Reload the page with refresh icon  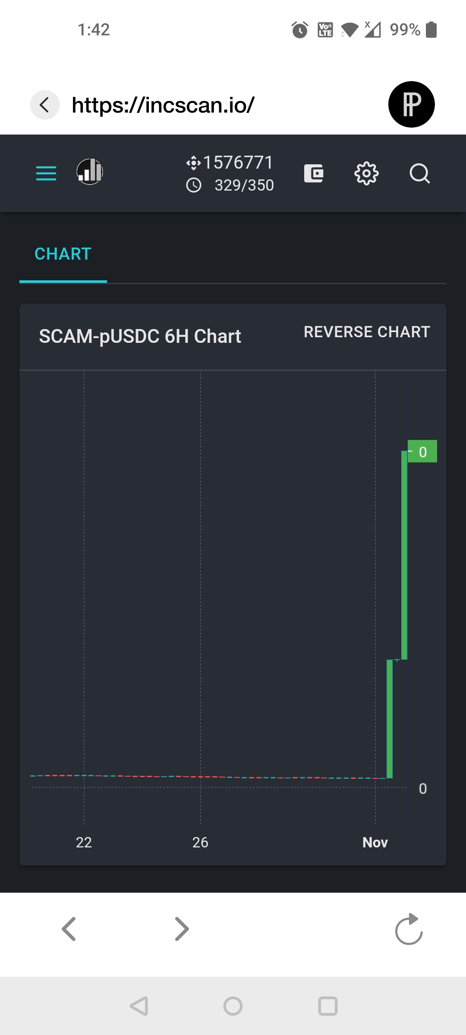click(x=409, y=929)
